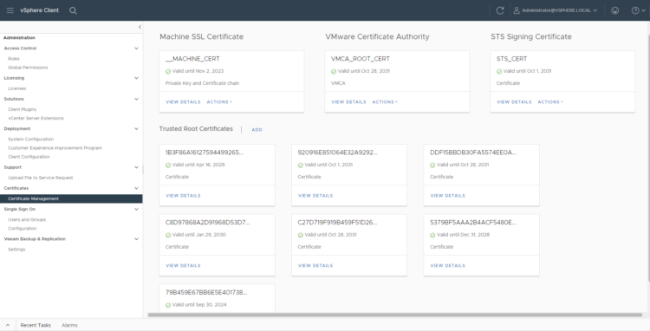Expand the bottom tasks panel chevron

[x=8, y=325]
